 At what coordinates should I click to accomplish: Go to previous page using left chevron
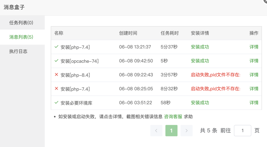click(x=156, y=131)
